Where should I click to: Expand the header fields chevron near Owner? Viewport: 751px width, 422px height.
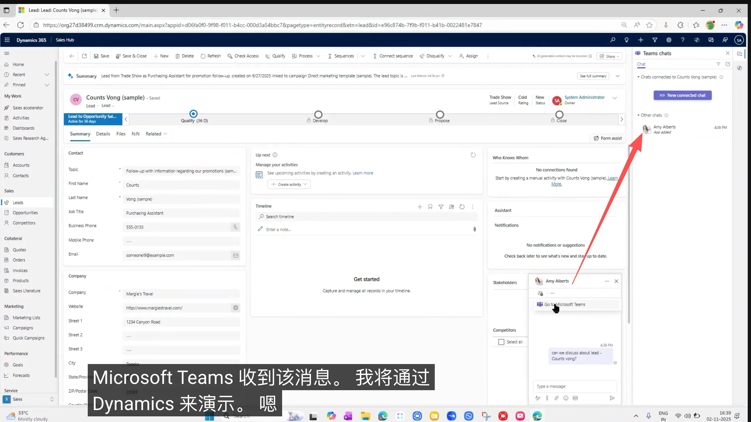pos(615,98)
